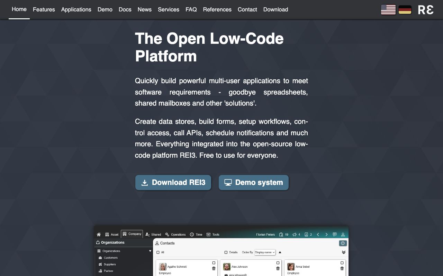The image size is (443, 276).
Task: Click the Contacts heading
Action: pyautogui.click(x=168, y=243)
